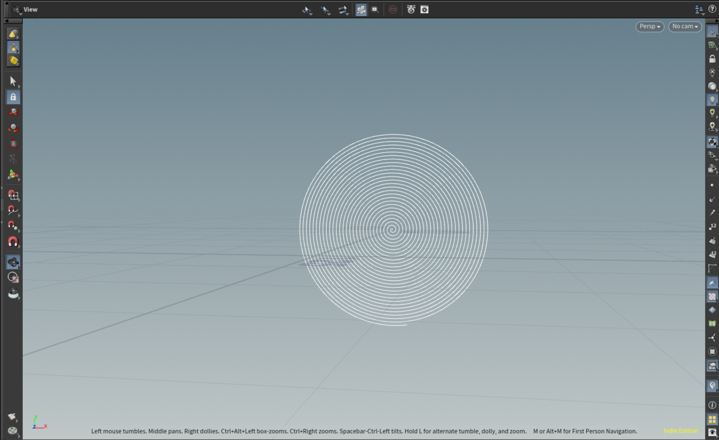Choose the Rotate tool below the View tool
Screen dimensions: 719x440
click(13, 128)
